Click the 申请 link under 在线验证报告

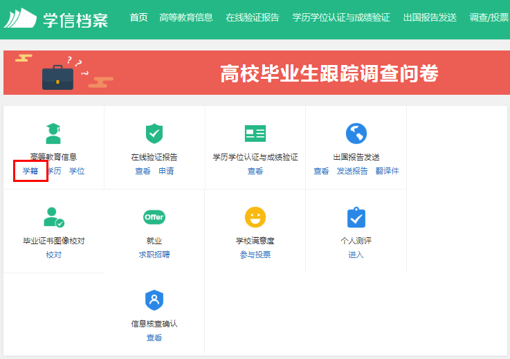[x=166, y=171]
